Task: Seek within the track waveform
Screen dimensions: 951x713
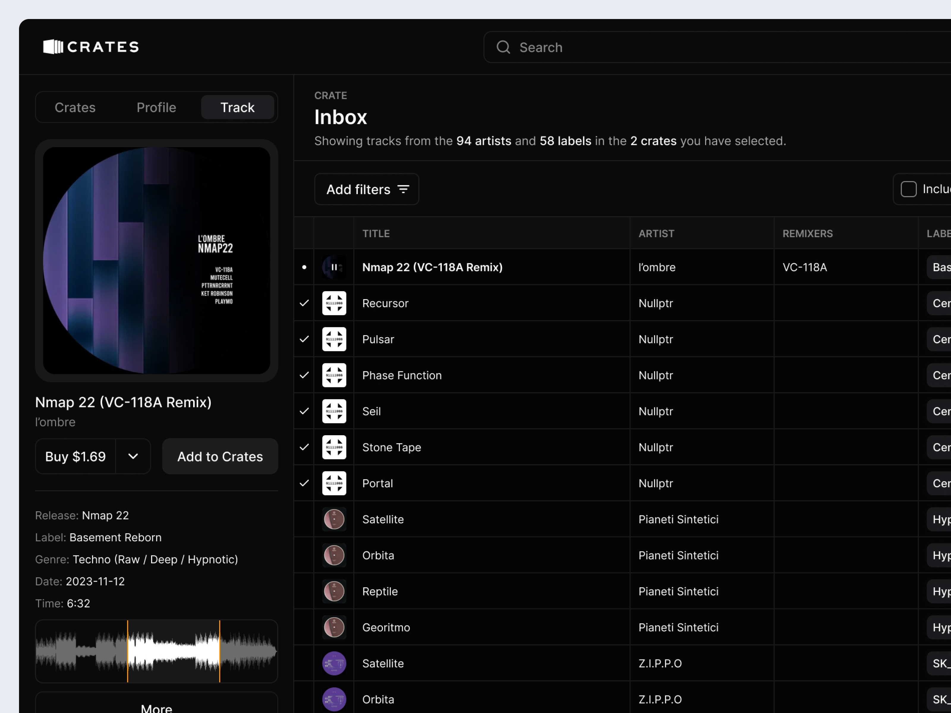Action: [157, 651]
